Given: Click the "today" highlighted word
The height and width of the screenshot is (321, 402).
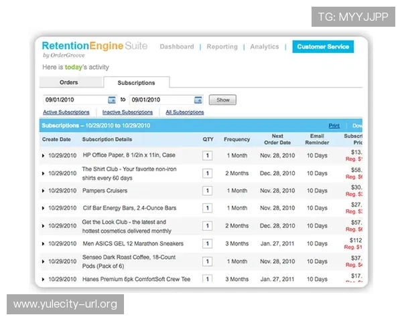Looking at the screenshot, I should click(74, 68).
